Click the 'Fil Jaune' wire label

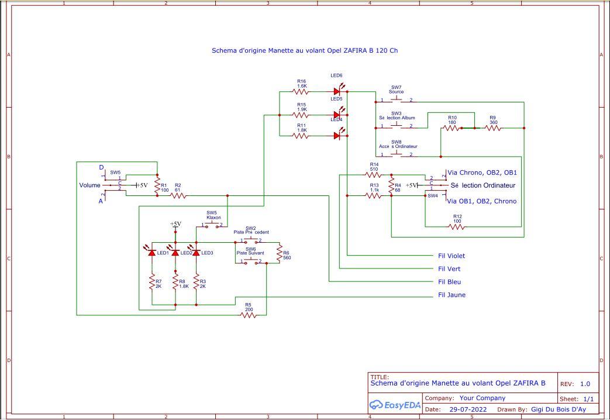(452, 295)
